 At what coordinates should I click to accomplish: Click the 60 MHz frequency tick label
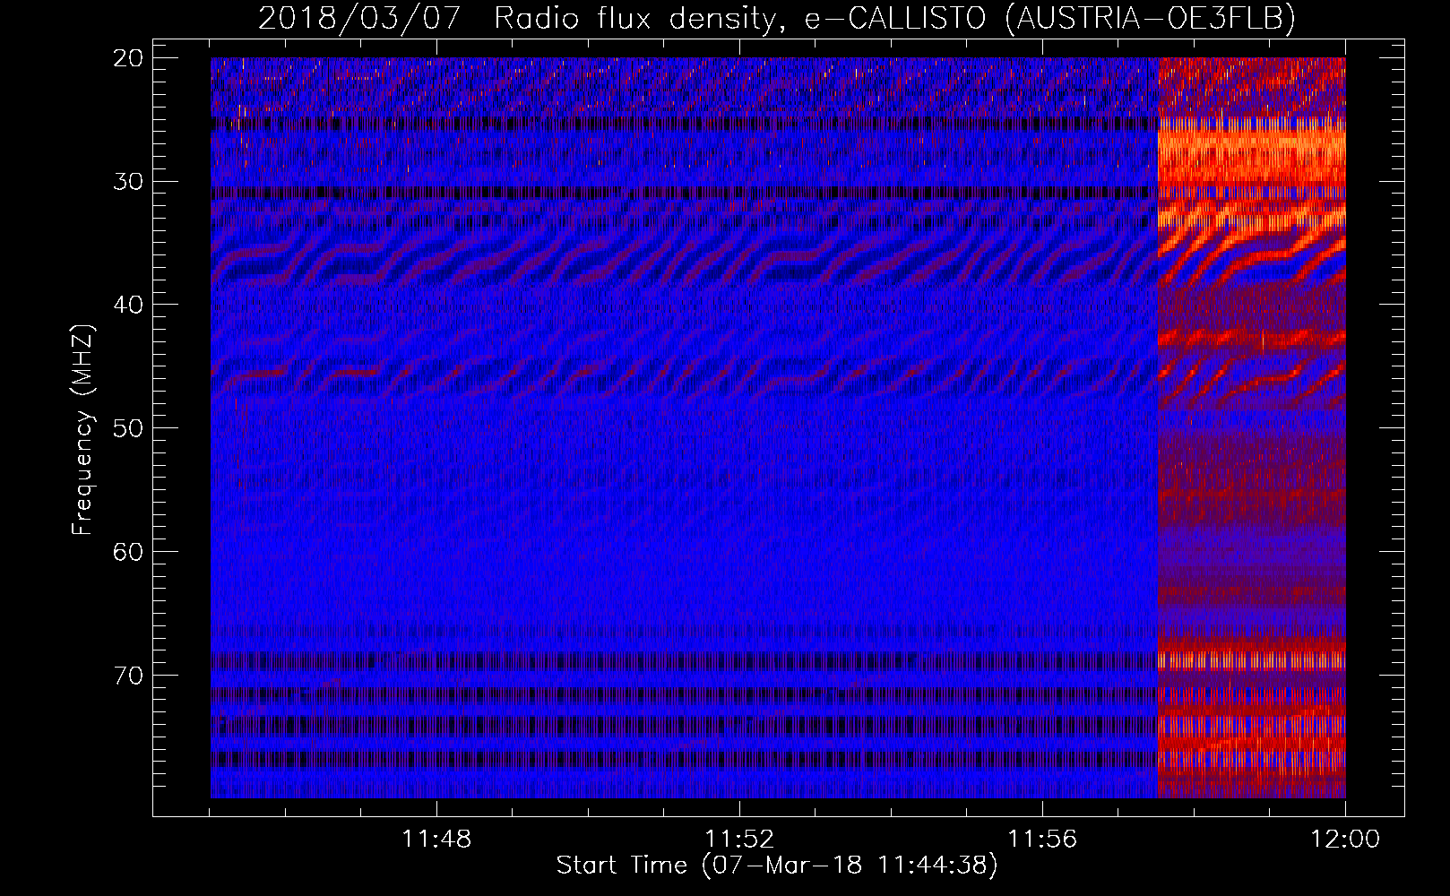tap(130, 551)
